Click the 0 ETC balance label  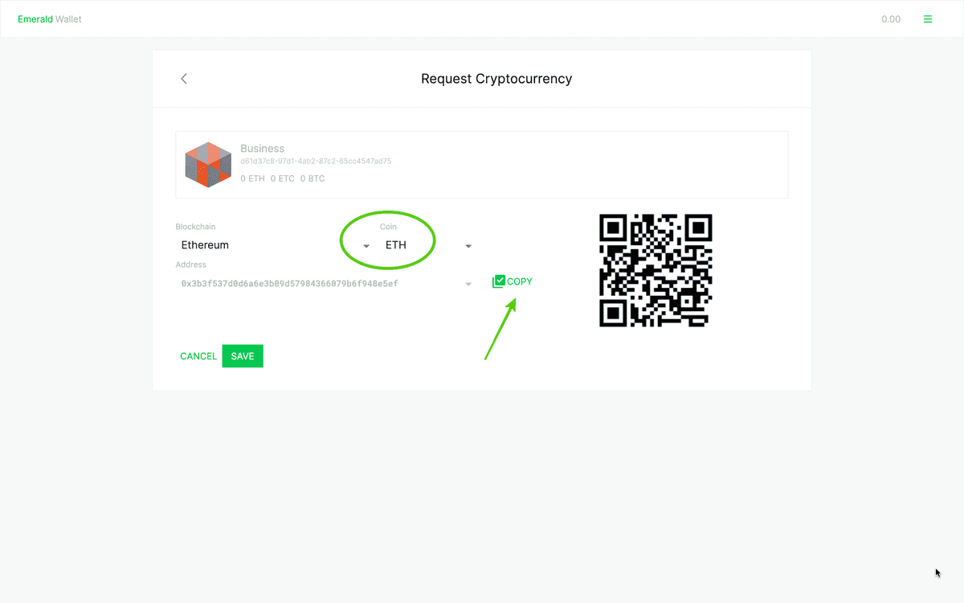point(283,178)
